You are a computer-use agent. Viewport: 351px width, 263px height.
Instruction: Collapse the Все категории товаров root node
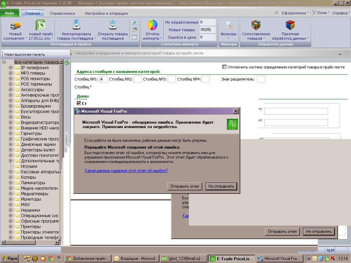pos(4,62)
